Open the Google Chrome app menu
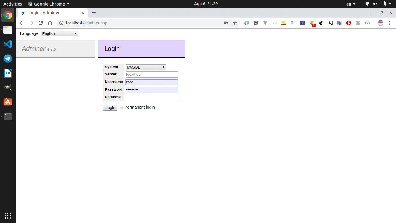Screen dimensions: 396x223 49,4
